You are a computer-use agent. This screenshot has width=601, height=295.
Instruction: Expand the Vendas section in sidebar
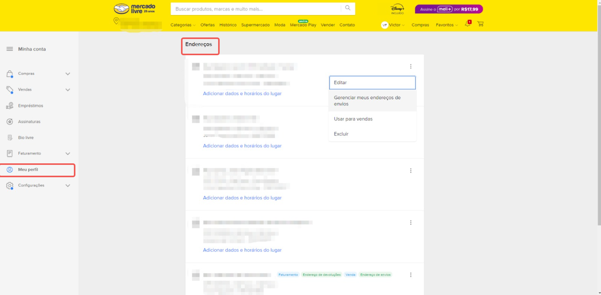point(68,90)
